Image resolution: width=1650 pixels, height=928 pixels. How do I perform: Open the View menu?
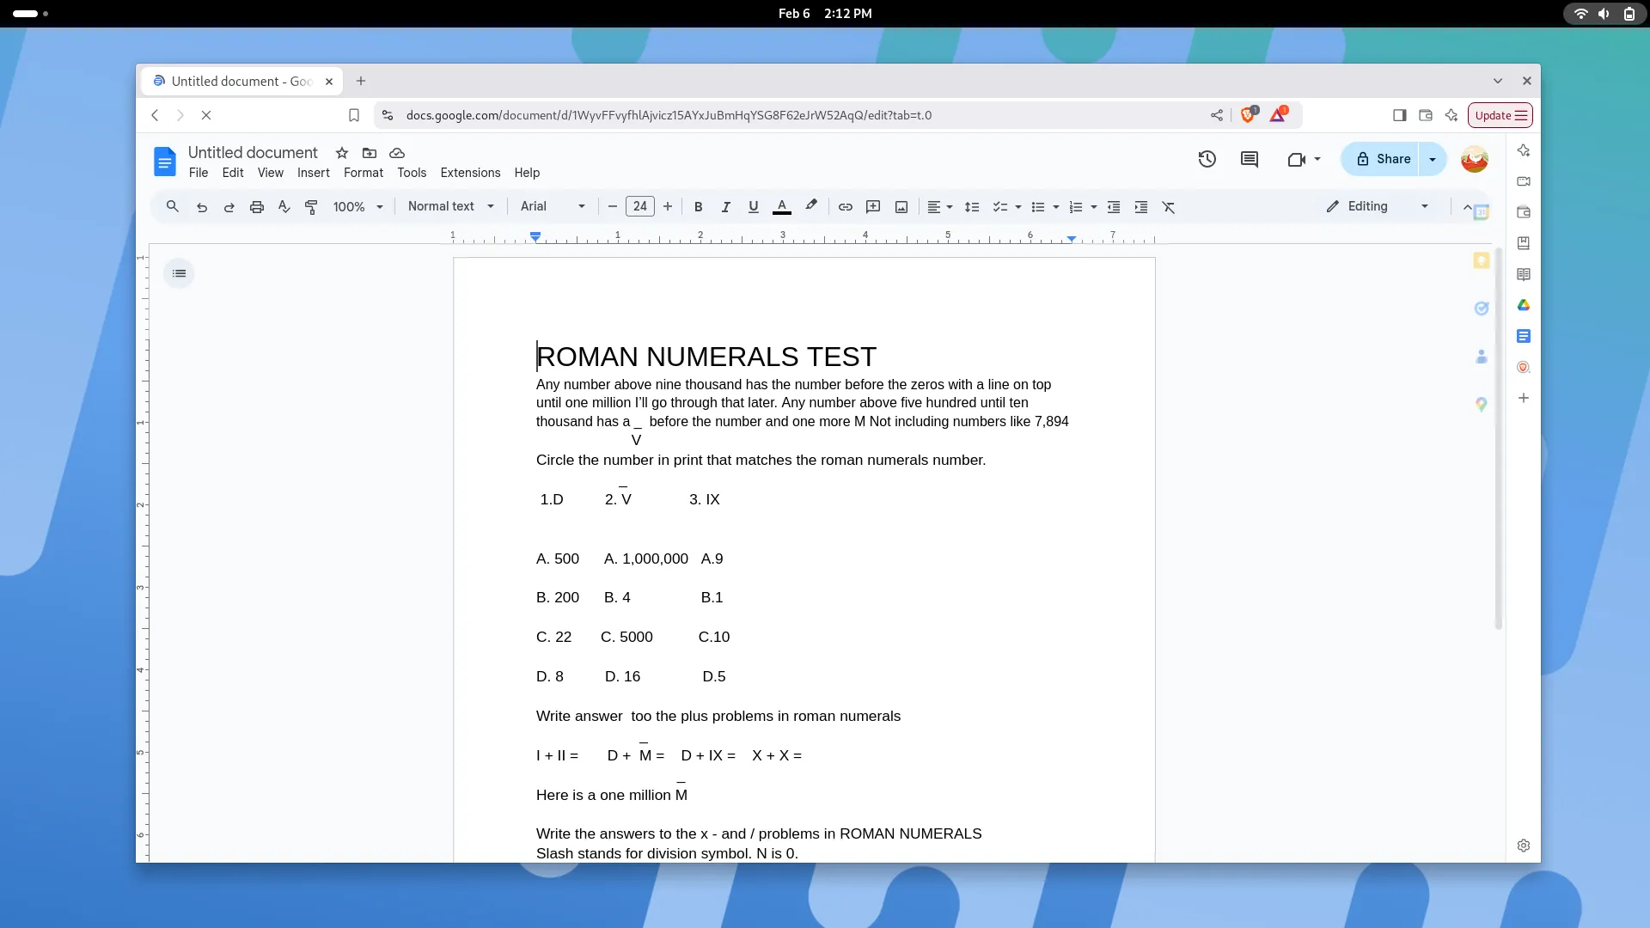click(x=271, y=173)
